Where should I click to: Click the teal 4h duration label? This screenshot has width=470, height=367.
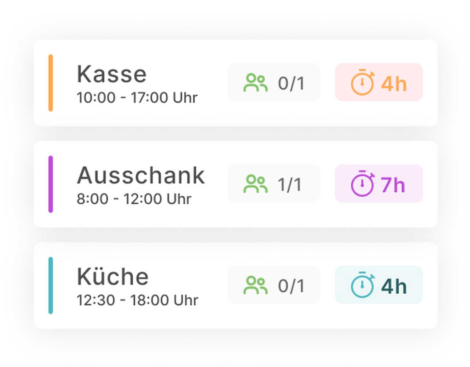click(394, 286)
